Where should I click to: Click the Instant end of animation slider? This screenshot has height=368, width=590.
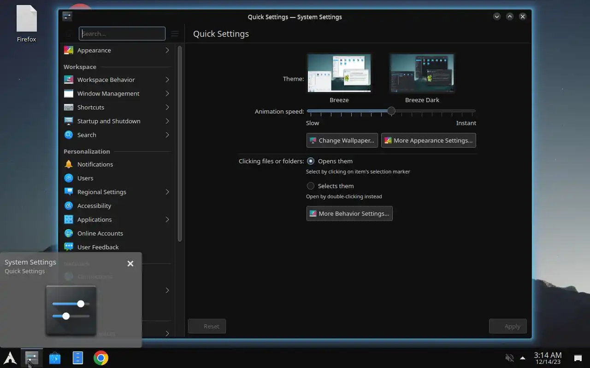click(475, 111)
